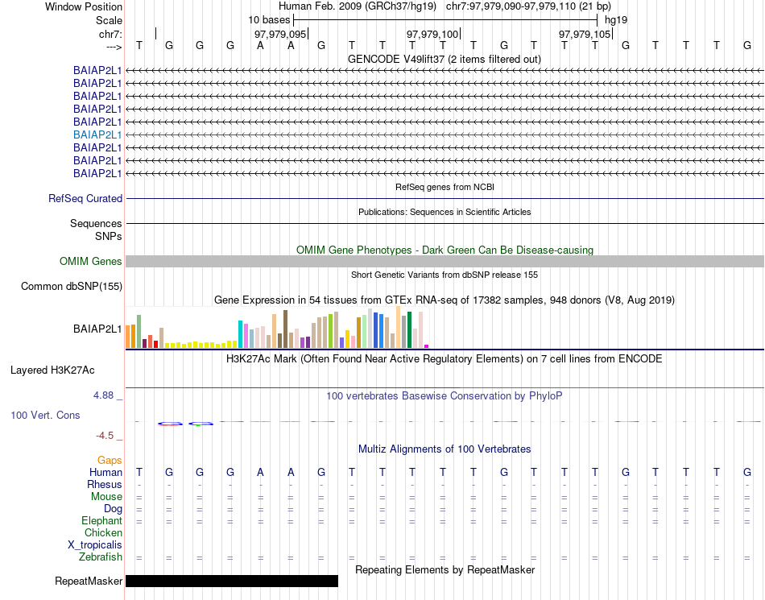
Task: Open '100 vertebrates Basewise Conservation by PhyloP' title
Action: (444, 395)
